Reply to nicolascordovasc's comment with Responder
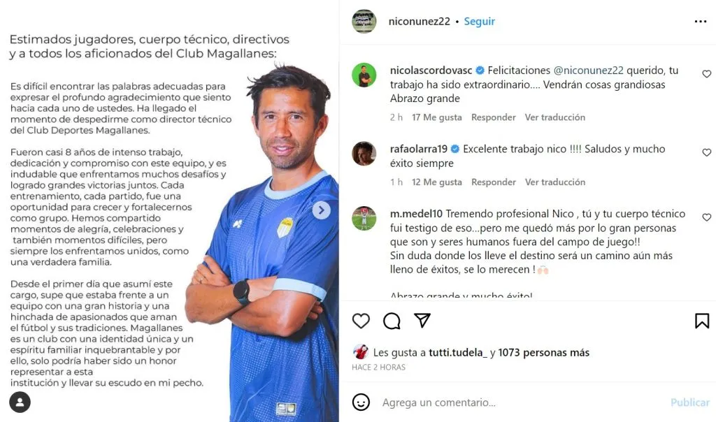The height and width of the screenshot is (422, 716). click(493, 117)
